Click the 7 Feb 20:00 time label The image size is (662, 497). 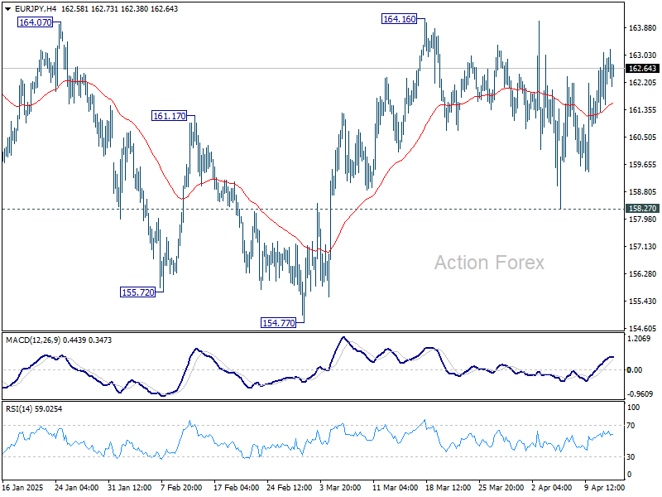[x=181, y=488]
